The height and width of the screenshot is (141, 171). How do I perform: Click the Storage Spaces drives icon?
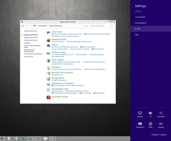point(48,79)
